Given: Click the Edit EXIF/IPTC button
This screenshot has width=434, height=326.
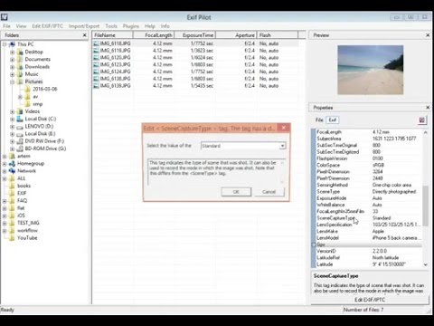Looking at the screenshot, I should click(370, 300).
